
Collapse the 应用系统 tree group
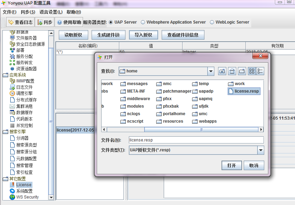[x=6, y=75]
